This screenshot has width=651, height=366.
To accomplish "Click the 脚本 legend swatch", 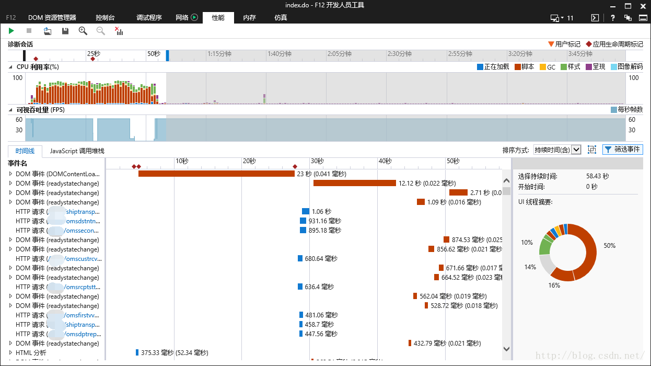I will pos(518,67).
